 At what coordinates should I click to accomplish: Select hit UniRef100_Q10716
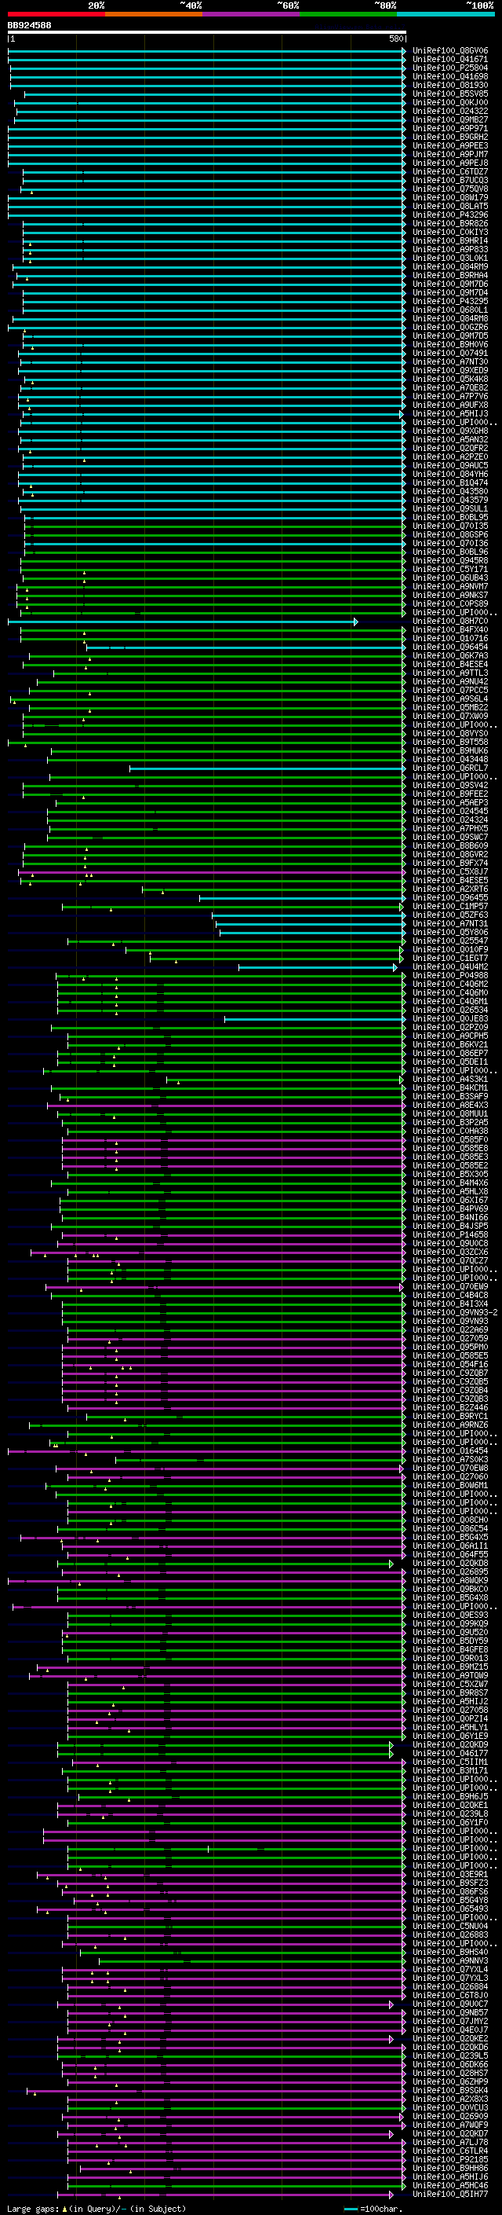click(x=449, y=638)
